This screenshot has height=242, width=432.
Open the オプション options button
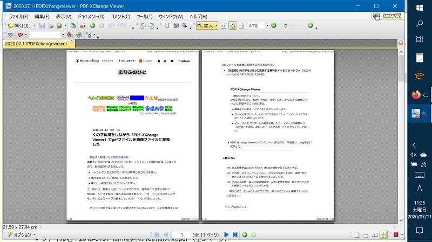(x=22, y=234)
